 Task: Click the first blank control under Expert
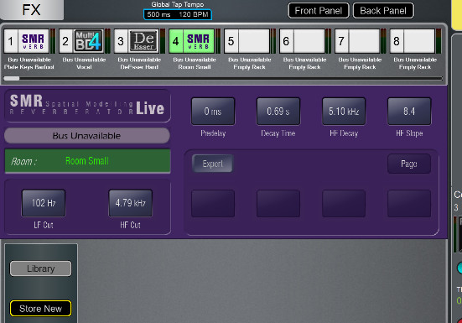[x=213, y=203]
